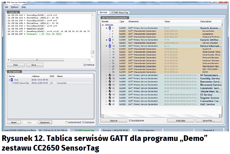Screen dimensions: 230x154
Task: Open the Options menu
Action: tap(14, 7)
